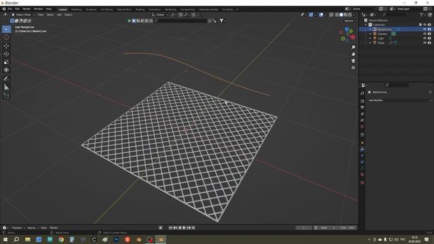Choose the Move tool
Screen dimensions: 434x244
tap(6, 46)
